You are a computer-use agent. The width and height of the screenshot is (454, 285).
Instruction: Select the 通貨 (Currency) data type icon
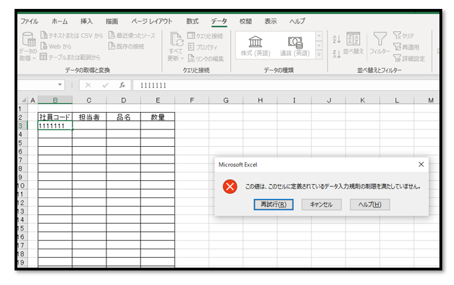[294, 43]
